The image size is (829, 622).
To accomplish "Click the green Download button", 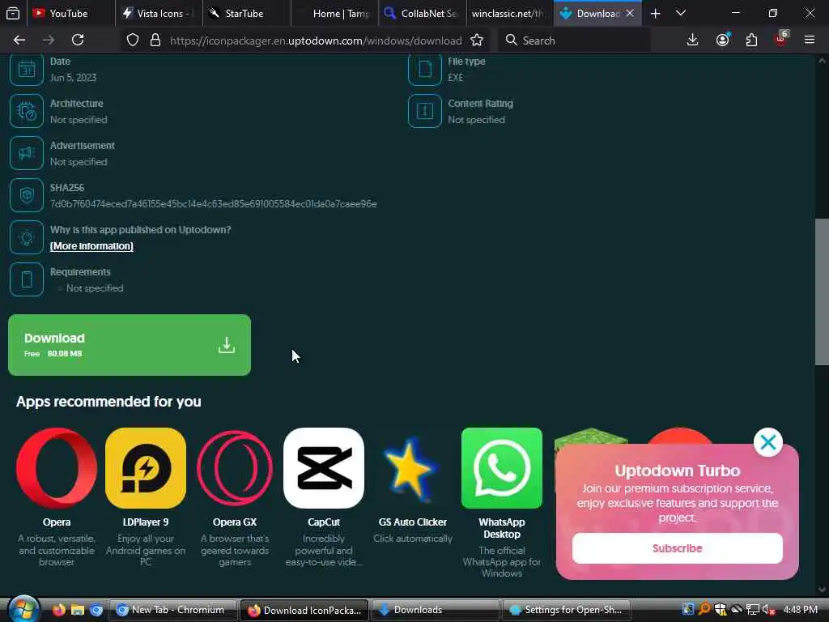I will pos(129,345).
